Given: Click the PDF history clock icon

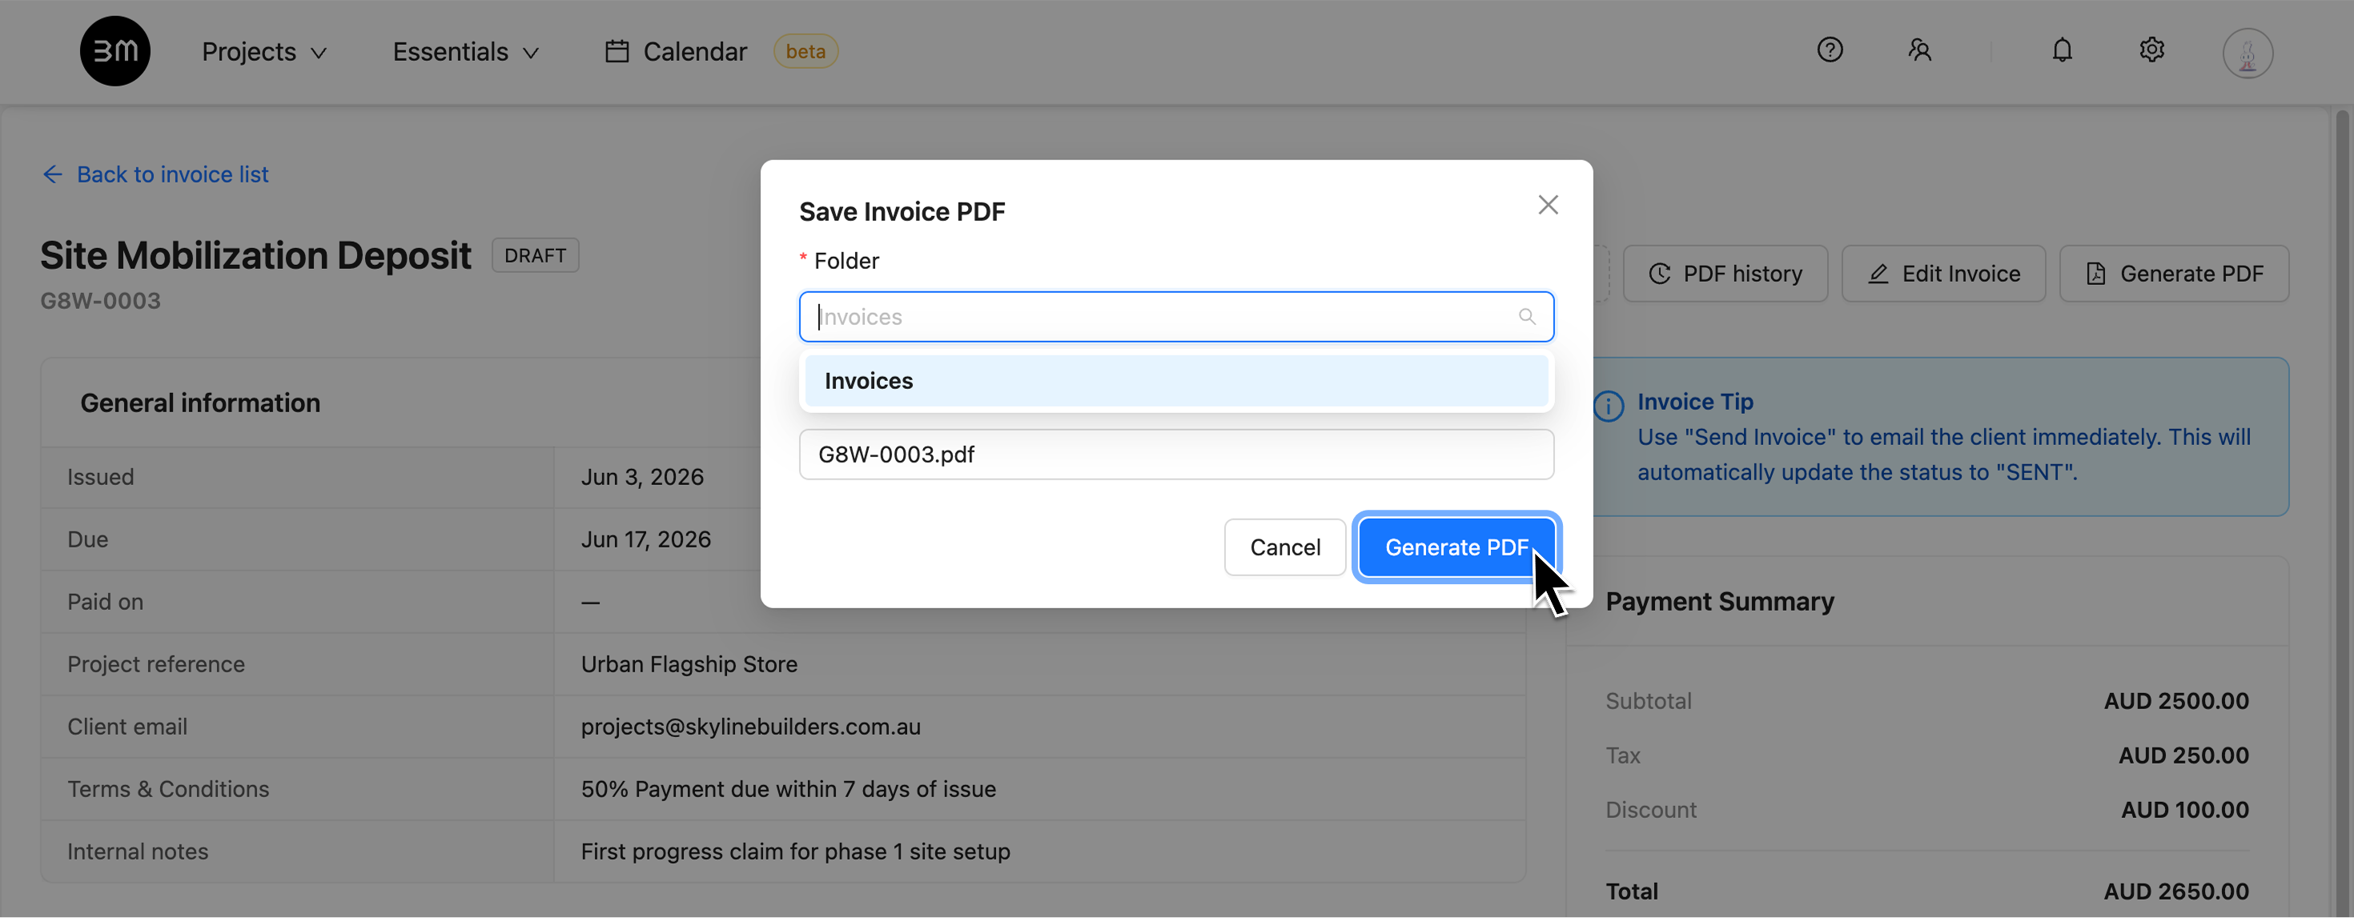Looking at the screenshot, I should pyautogui.click(x=1658, y=274).
